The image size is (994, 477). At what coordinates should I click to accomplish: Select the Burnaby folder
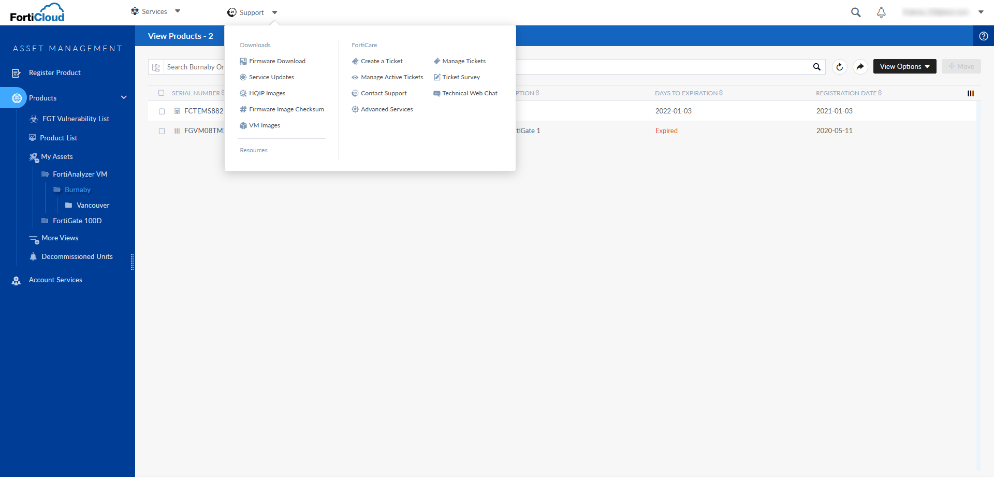78,190
